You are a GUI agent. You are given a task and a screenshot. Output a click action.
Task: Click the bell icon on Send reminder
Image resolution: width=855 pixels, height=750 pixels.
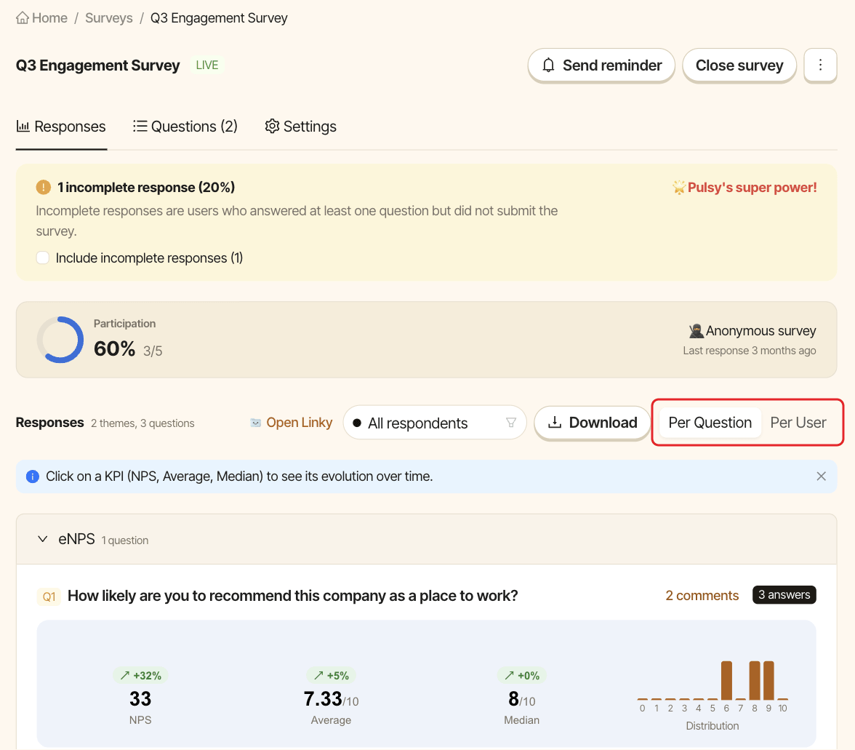(548, 65)
